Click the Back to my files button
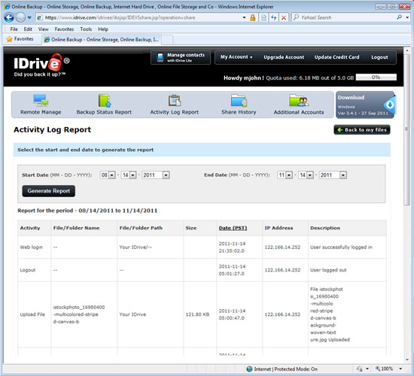This screenshot has width=414, height=376. click(x=362, y=130)
